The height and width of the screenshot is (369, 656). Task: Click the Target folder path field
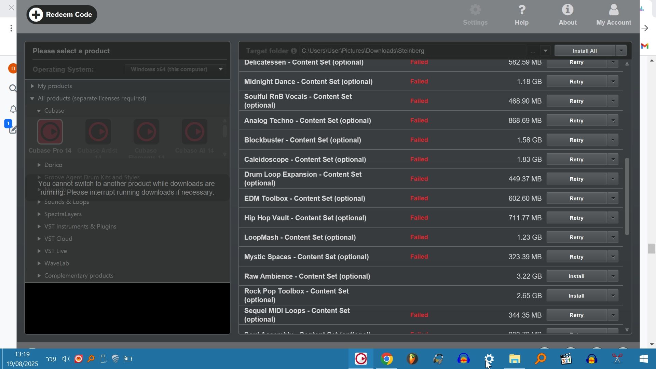point(412,51)
